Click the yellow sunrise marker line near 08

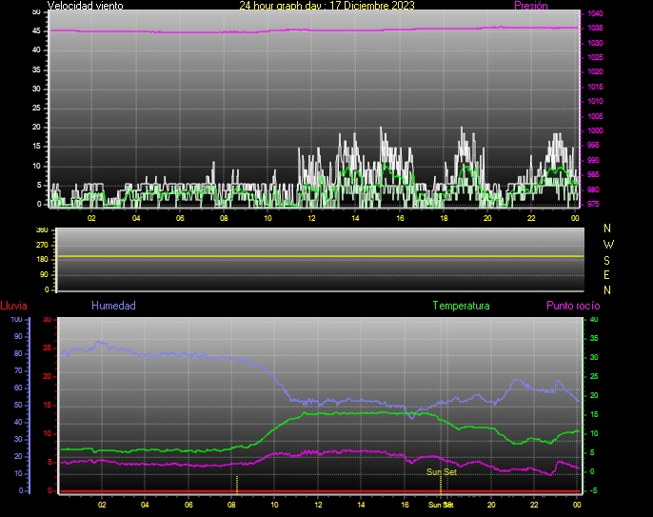tap(237, 485)
